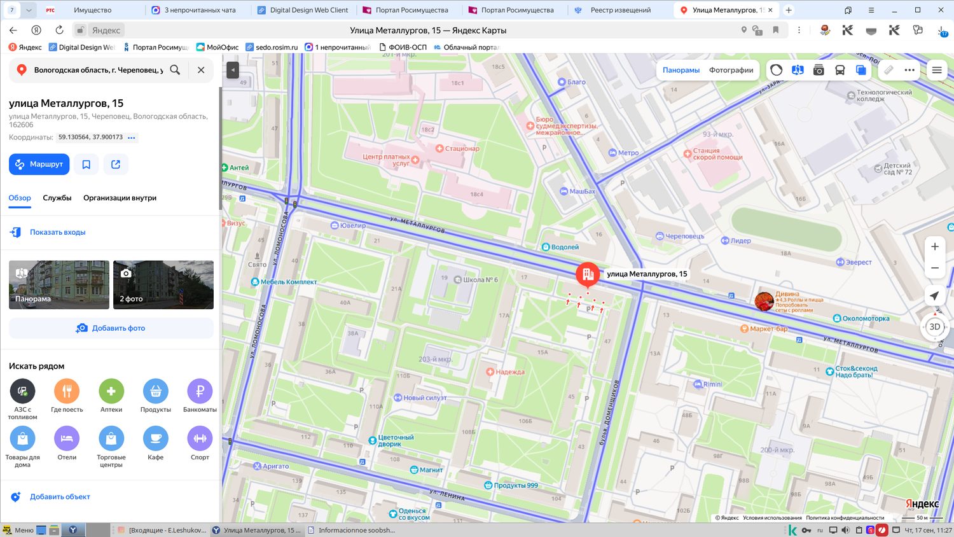Toggle the 3D map tilt control
This screenshot has height=537, width=954.
pyautogui.click(x=934, y=327)
